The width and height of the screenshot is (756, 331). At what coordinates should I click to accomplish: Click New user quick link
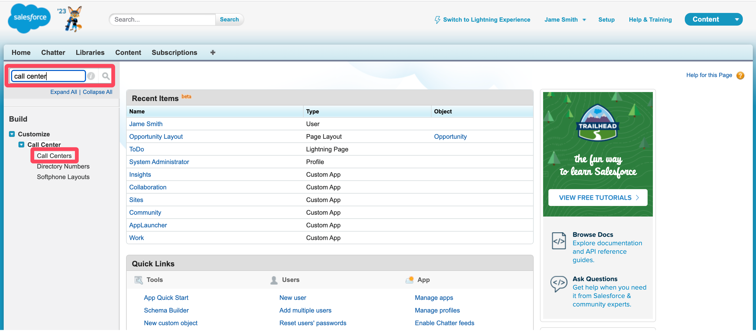pos(293,298)
